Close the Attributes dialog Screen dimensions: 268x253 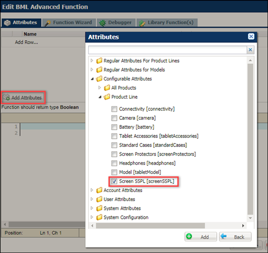251,37
